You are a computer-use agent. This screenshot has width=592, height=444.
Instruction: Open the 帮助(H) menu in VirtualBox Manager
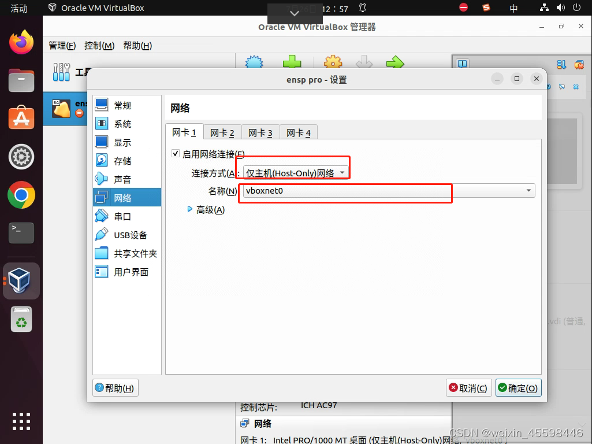[137, 46]
